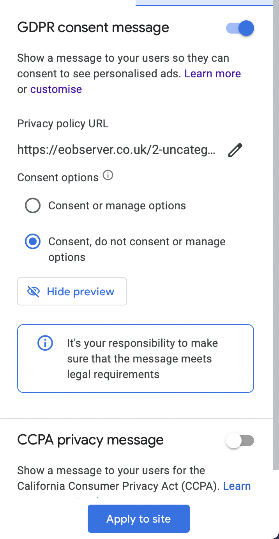
Task: Open the CCPA Learn link
Action: [x=237, y=486]
